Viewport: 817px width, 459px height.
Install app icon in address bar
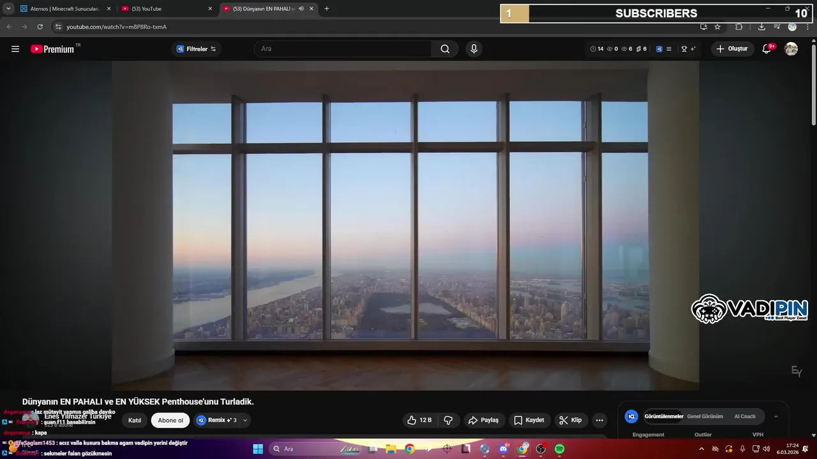point(703,27)
